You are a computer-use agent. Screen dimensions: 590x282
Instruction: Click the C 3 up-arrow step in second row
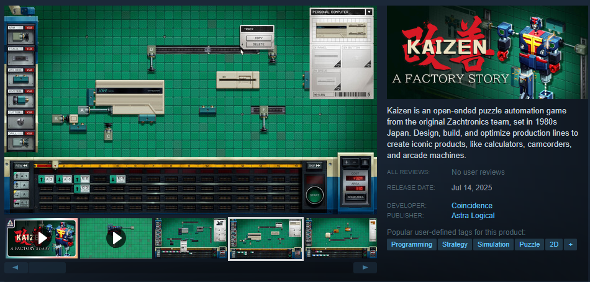point(82,188)
